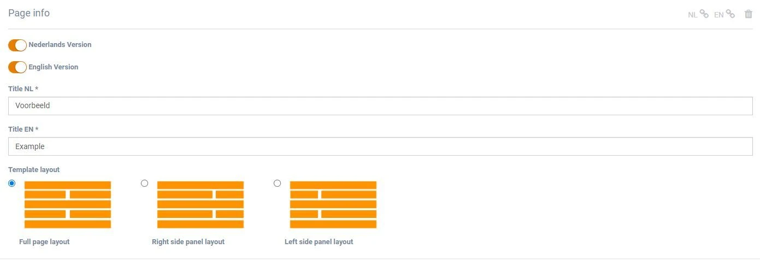The height and width of the screenshot is (260, 760).
Task: Focus the Title NL field containing Voorbeeld
Action: coord(380,106)
